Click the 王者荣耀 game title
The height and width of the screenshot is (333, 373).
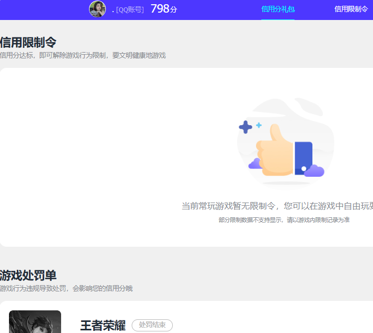[103, 326]
